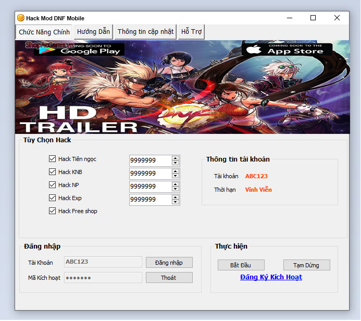
Task: Click the Google Play badge in banner
Action: click(x=79, y=50)
